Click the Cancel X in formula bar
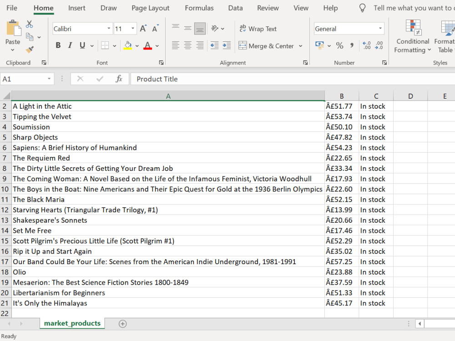The width and height of the screenshot is (455, 341). click(81, 79)
